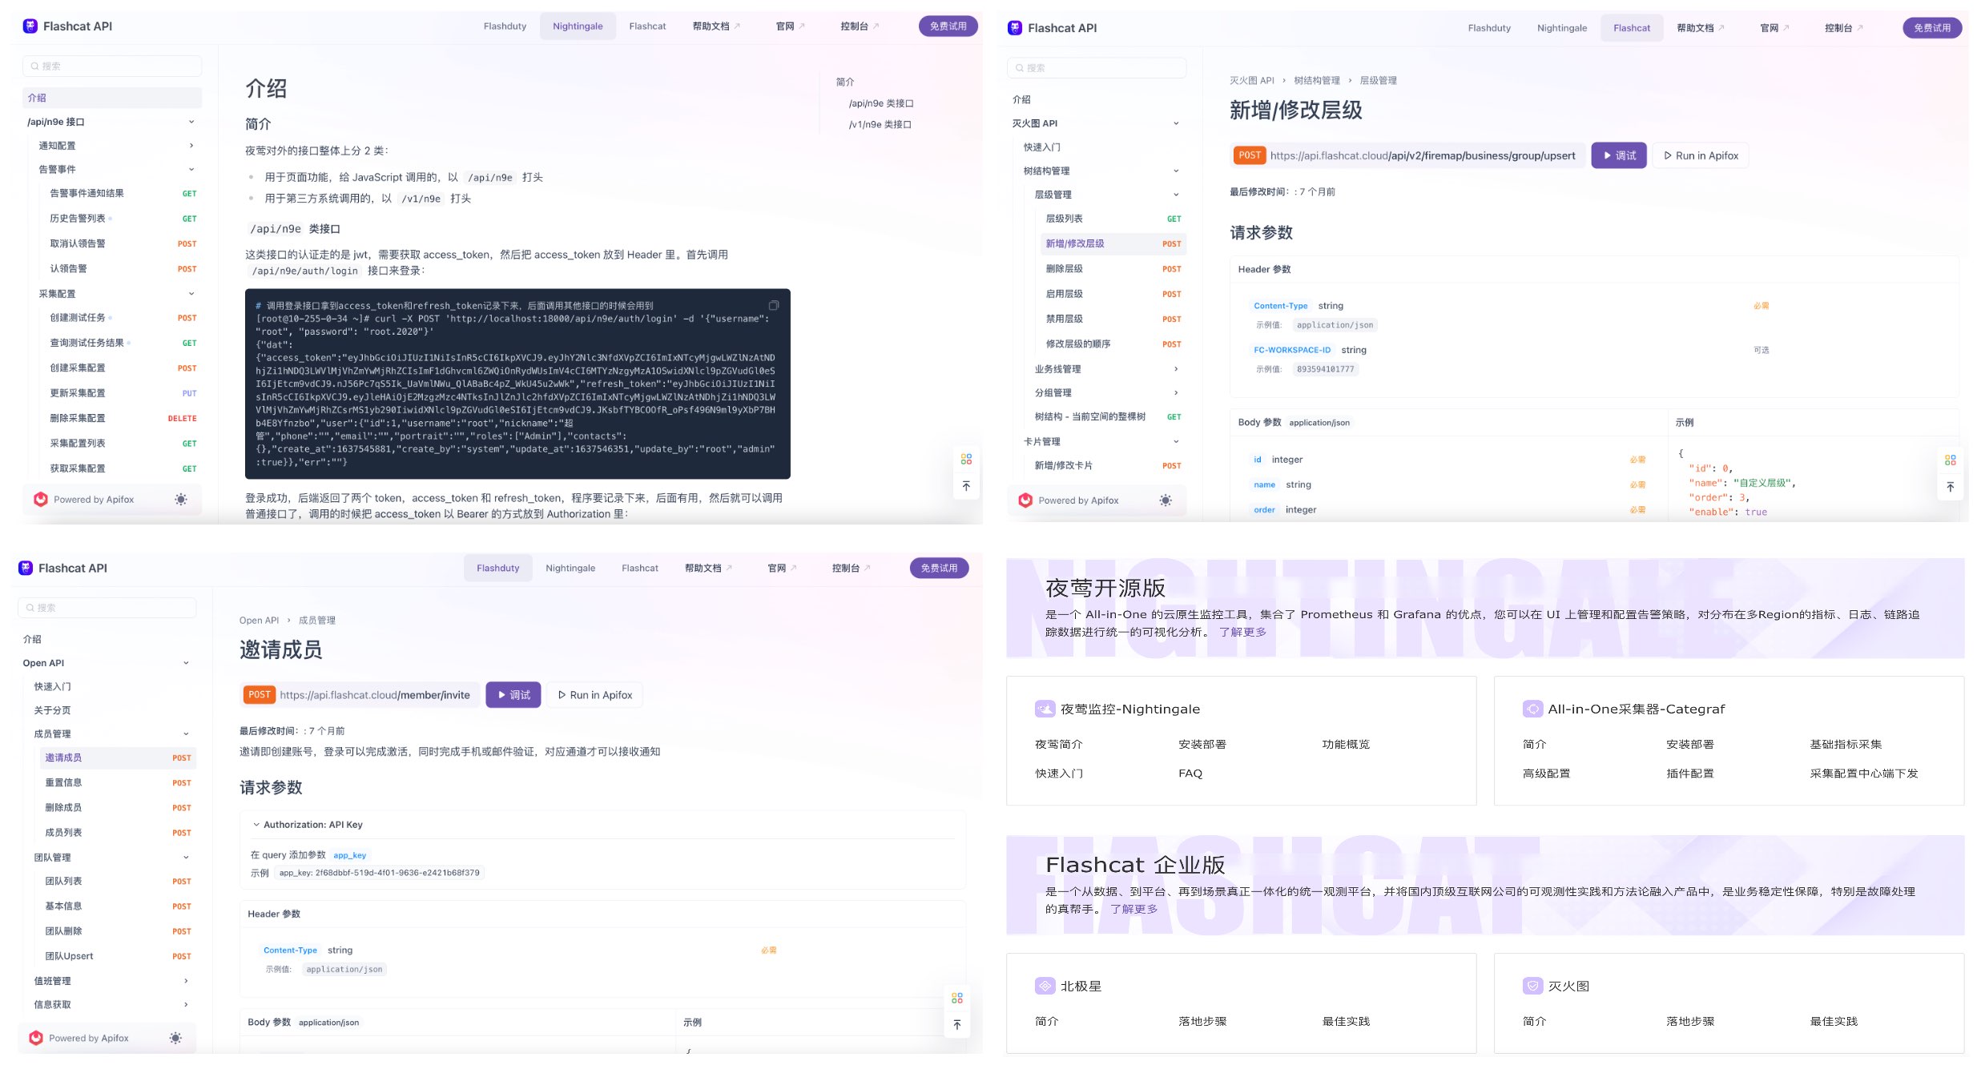This screenshot has height=1065, width=1977.
Task: Open the Flashduty tab on 邀请成员 page
Action: click(497, 568)
